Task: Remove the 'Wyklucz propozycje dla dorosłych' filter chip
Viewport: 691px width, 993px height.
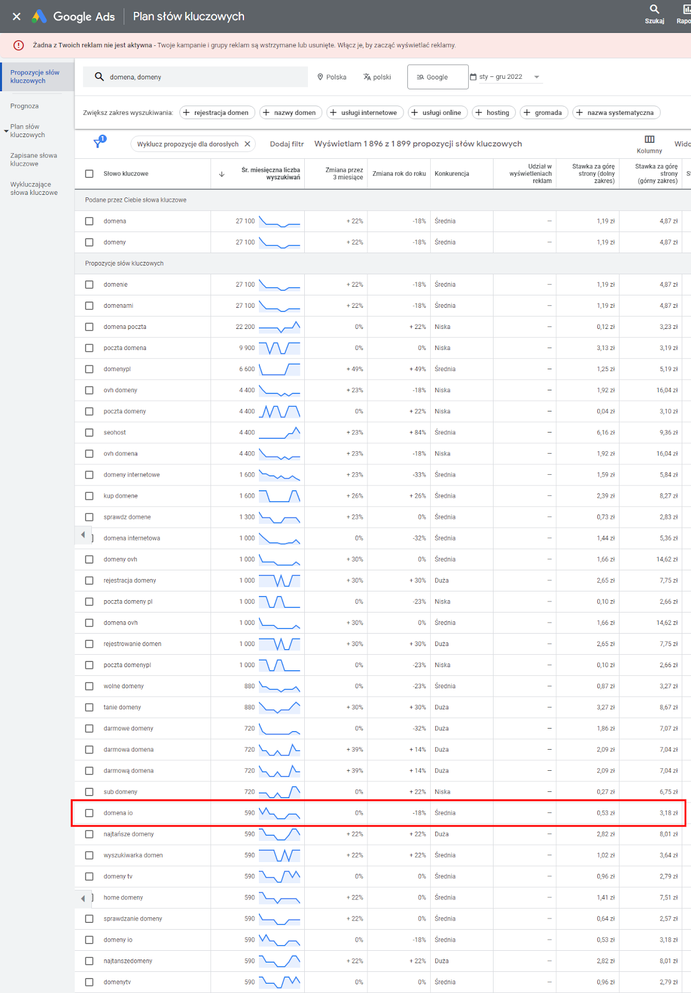Action: 247,144
